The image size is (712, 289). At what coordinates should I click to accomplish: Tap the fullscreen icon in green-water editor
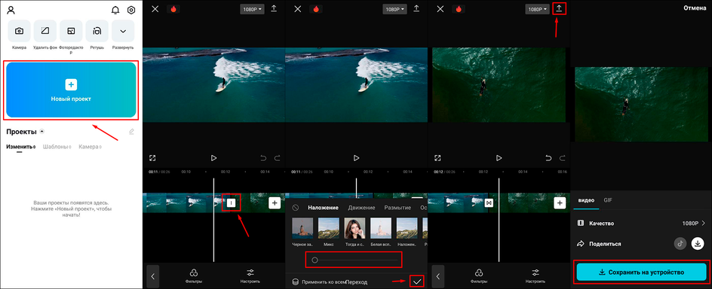tap(437, 158)
